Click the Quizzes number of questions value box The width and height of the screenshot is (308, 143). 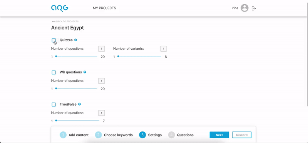pos(102,49)
